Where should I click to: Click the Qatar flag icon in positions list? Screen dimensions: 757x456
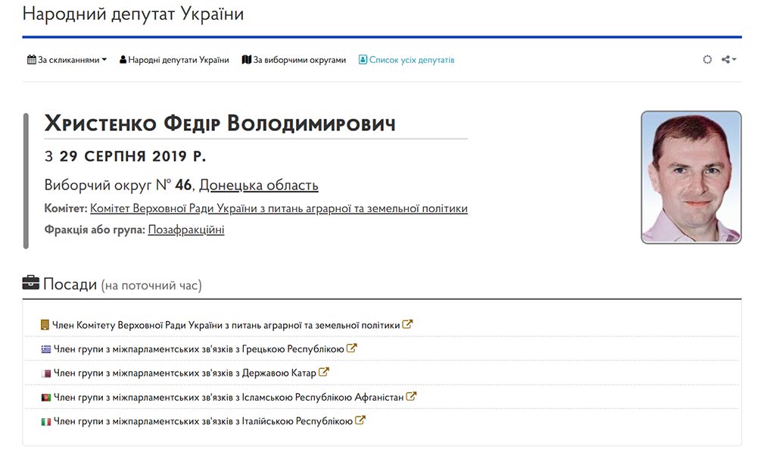[45, 373]
